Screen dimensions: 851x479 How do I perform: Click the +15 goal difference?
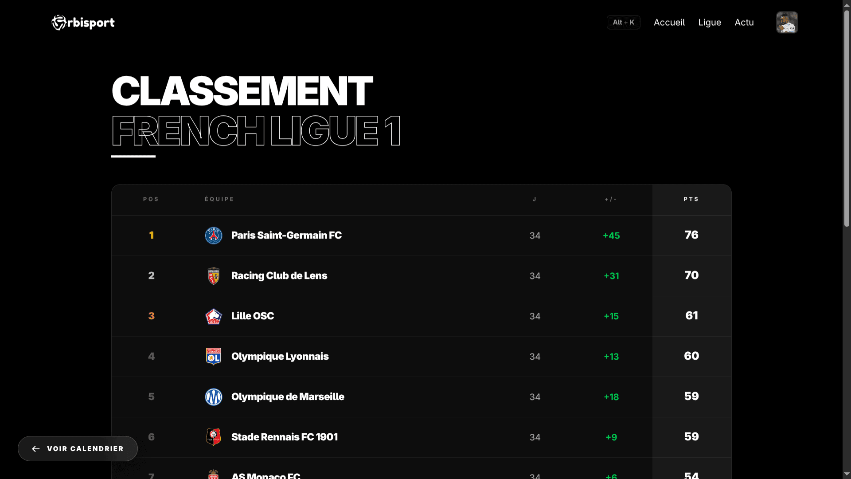pos(611,317)
